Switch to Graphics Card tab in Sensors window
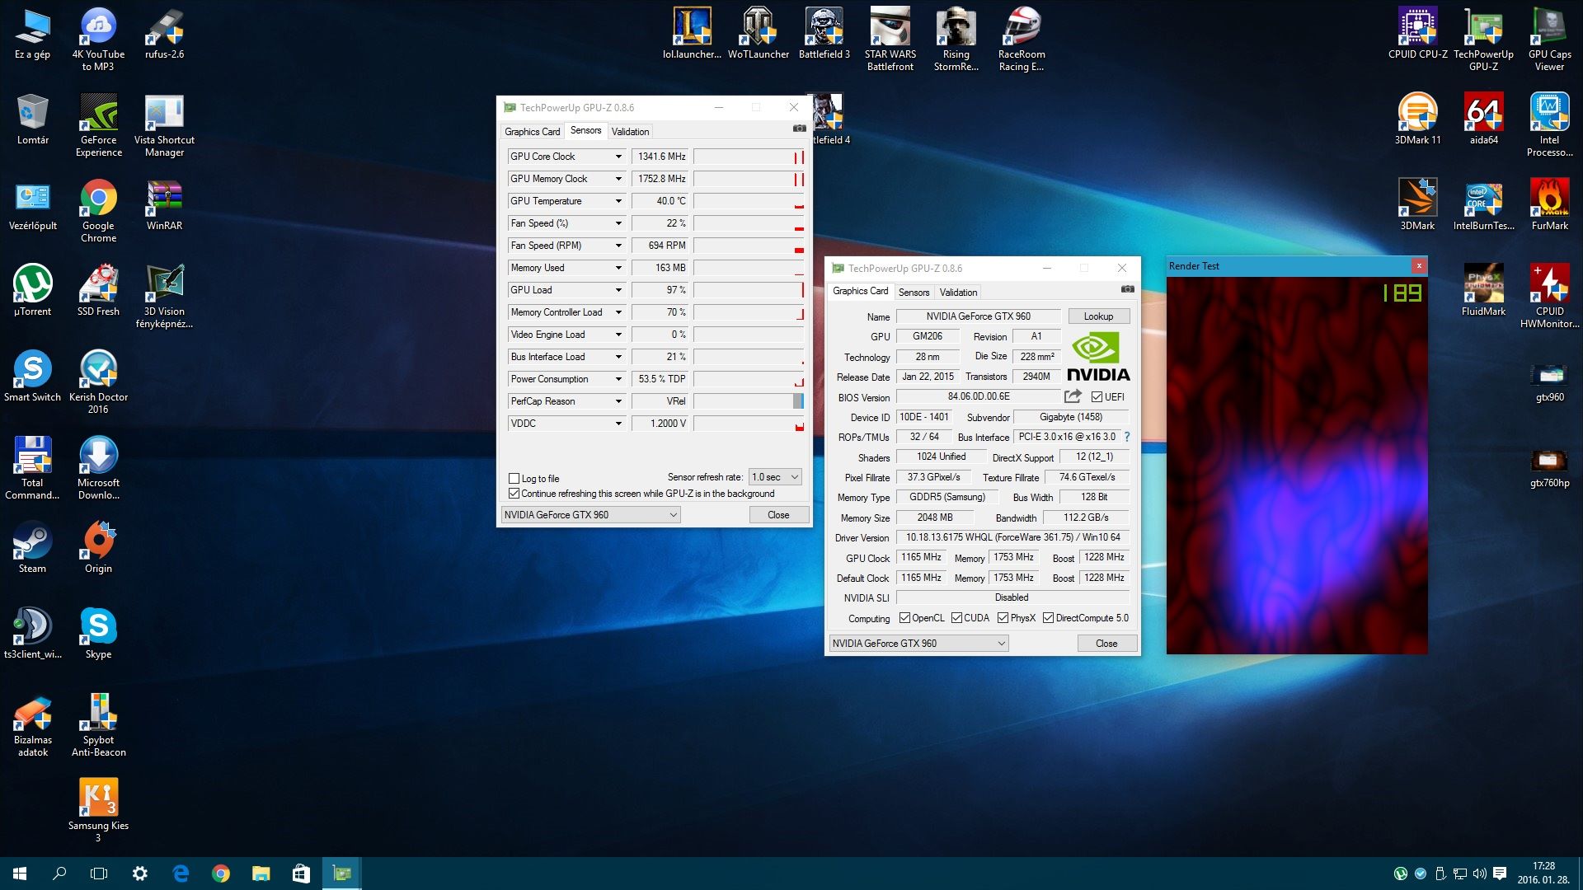 (x=532, y=132)
